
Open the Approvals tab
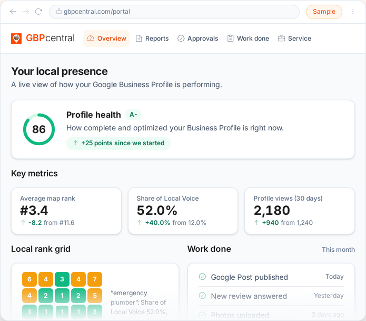point(198,39)
